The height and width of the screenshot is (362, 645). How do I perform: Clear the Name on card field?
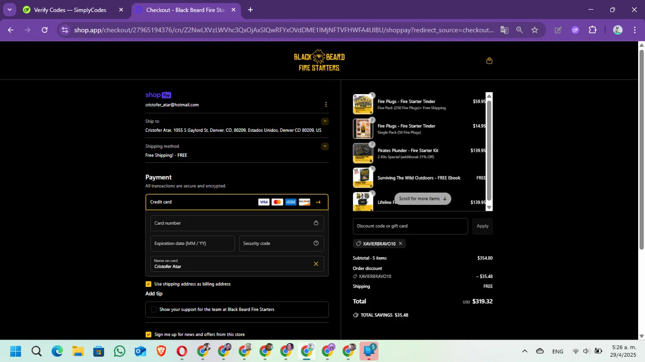316,264
